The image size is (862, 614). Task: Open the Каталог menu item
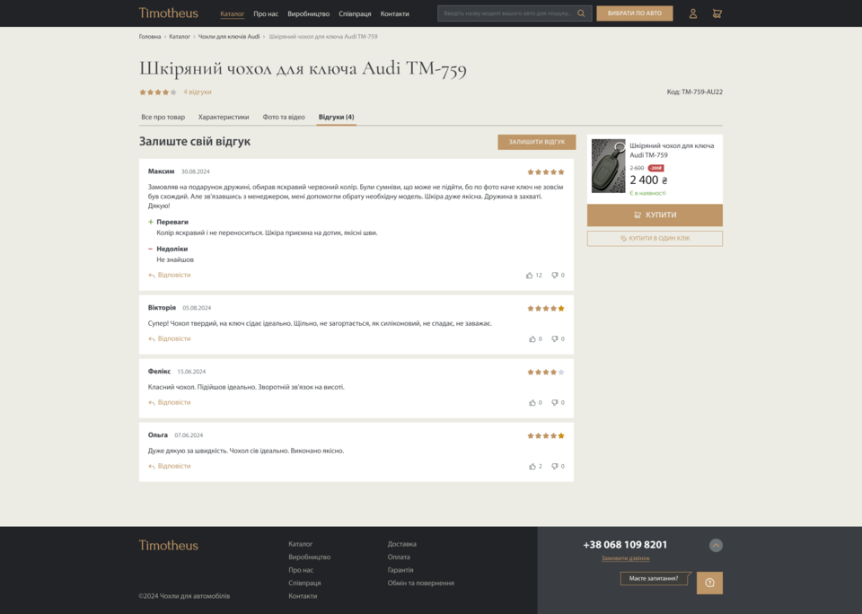(232, 13)
